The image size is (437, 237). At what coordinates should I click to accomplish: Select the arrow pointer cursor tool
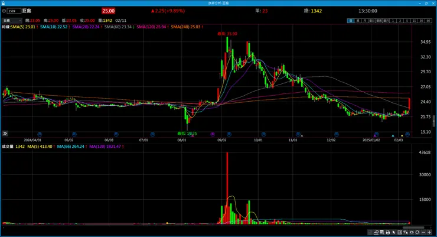click(394, 232)
